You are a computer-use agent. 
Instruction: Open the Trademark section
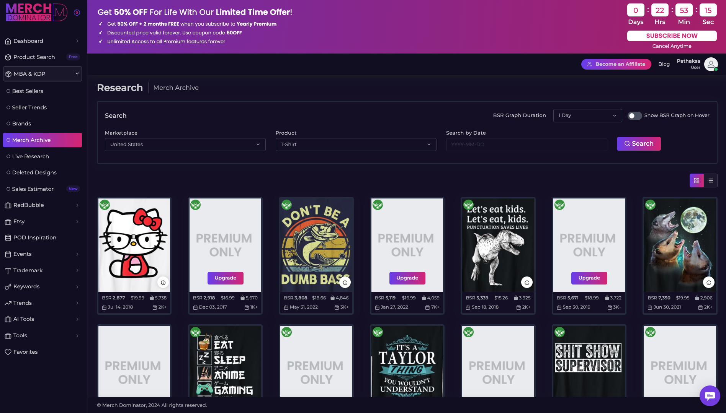click(x=27, y=270)
